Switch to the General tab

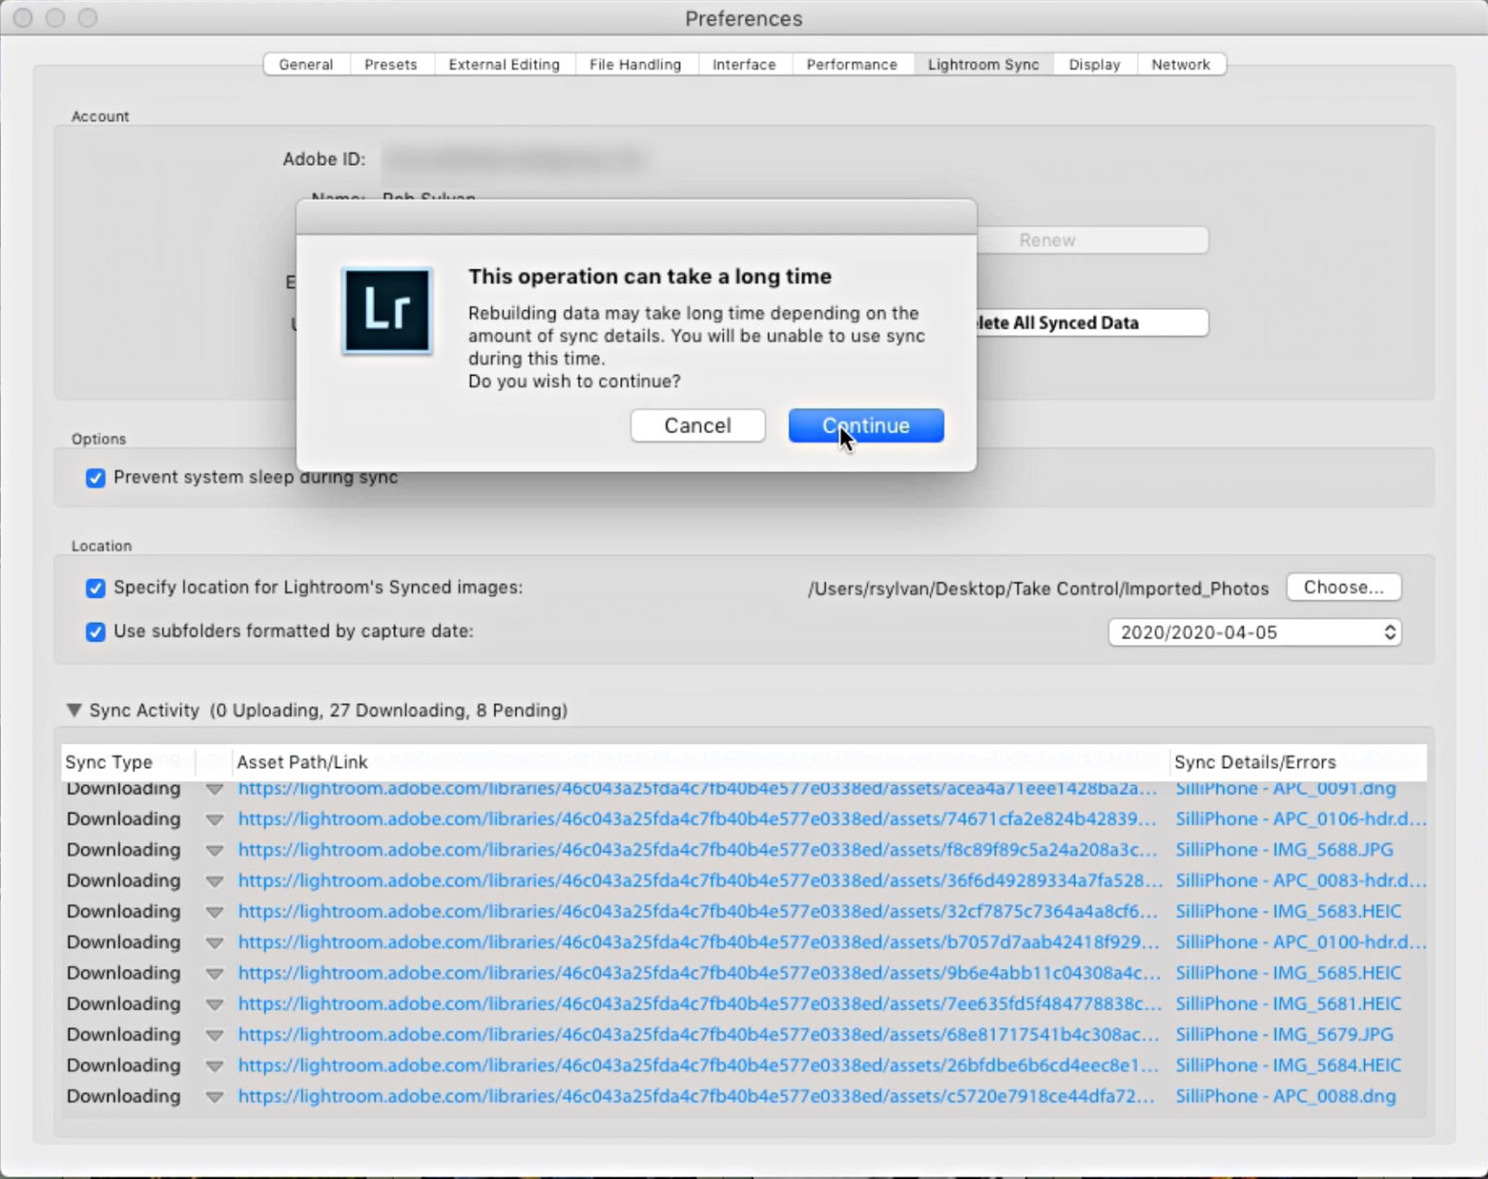[305, 64]
